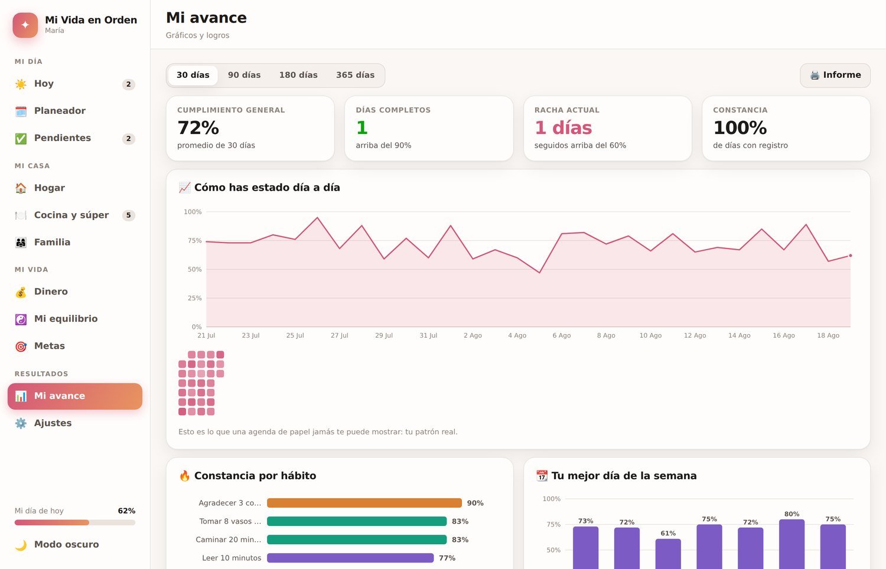
Task: Click the Ajustes gear icon
Action: [21, 423]
